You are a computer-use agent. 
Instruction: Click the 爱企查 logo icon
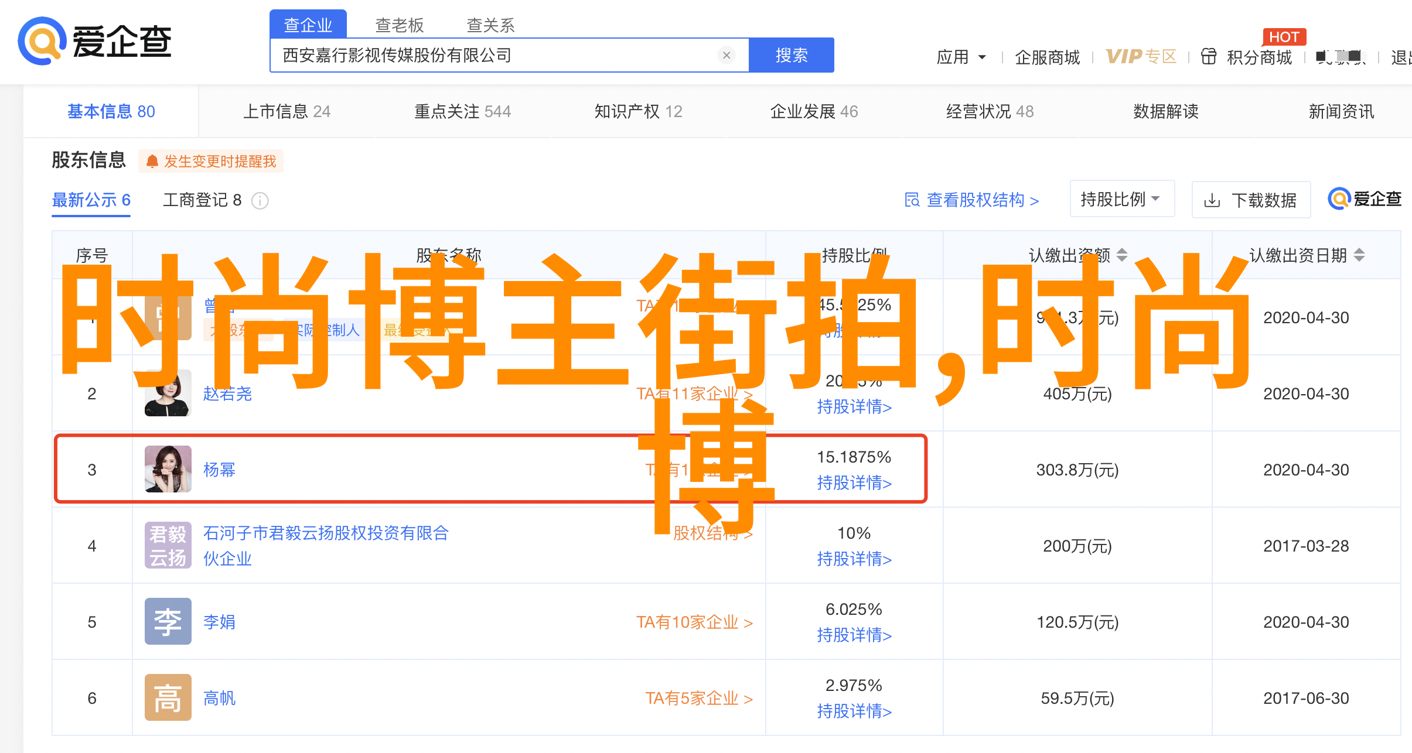click(41, 41)
